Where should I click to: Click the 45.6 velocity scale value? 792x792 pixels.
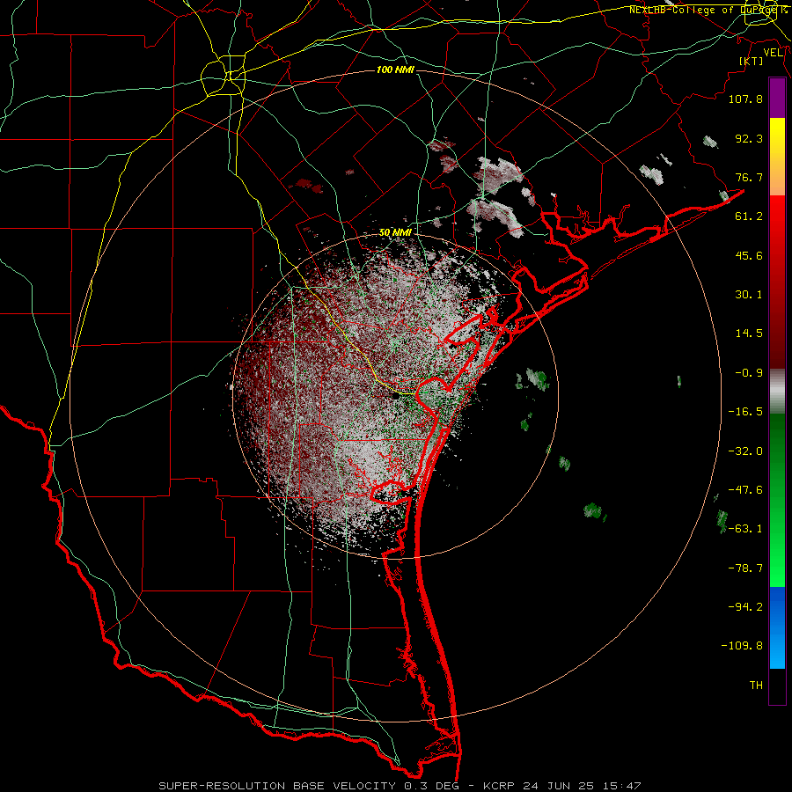(x=749, y=255)
